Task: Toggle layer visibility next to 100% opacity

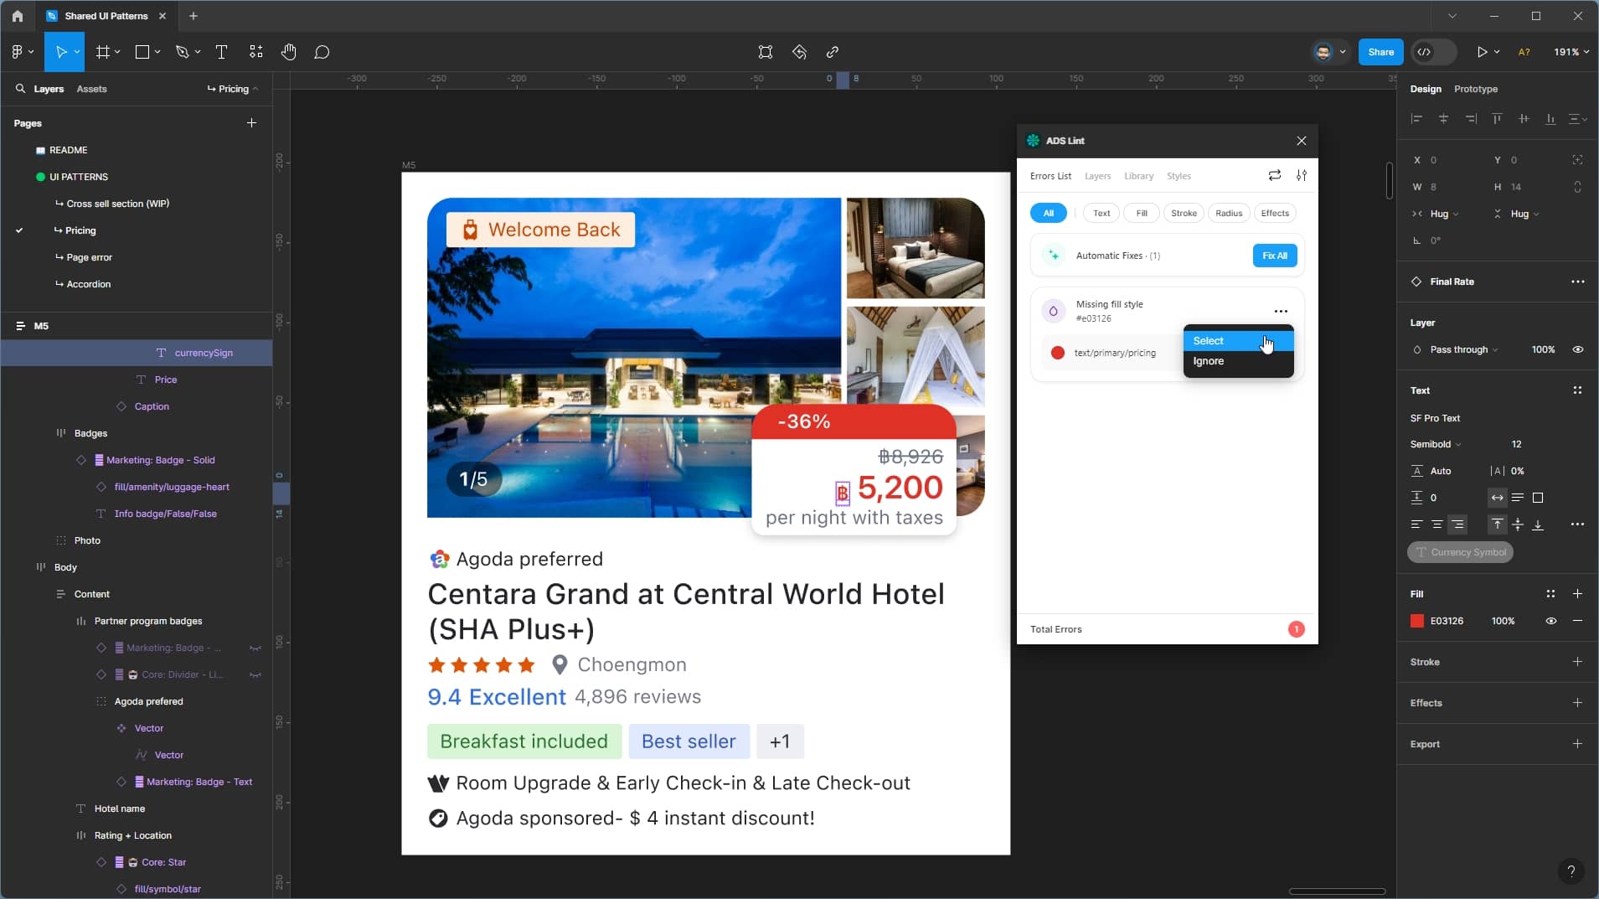Action: pyautogui.click(x=1577, y=349)
